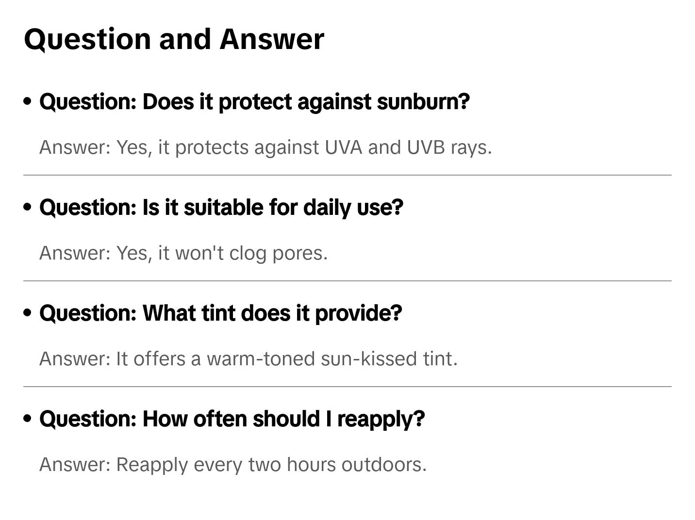Click the bullet next to the reapply question
This screenshot has width=695, height=520.
click(x=28, y=419)
